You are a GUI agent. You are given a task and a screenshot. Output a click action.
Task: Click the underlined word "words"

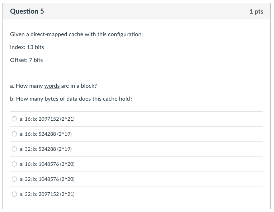click(52, 86)
